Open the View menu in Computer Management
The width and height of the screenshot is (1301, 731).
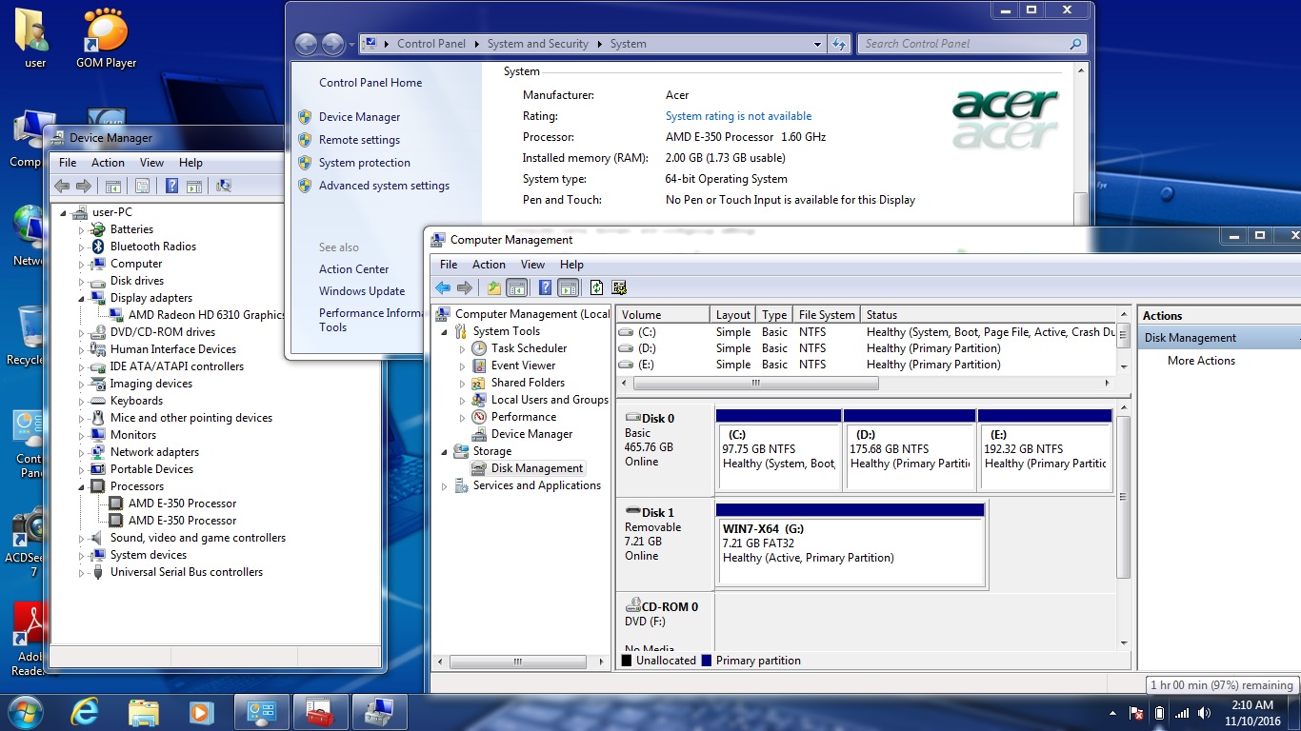[x=532, y=265]
